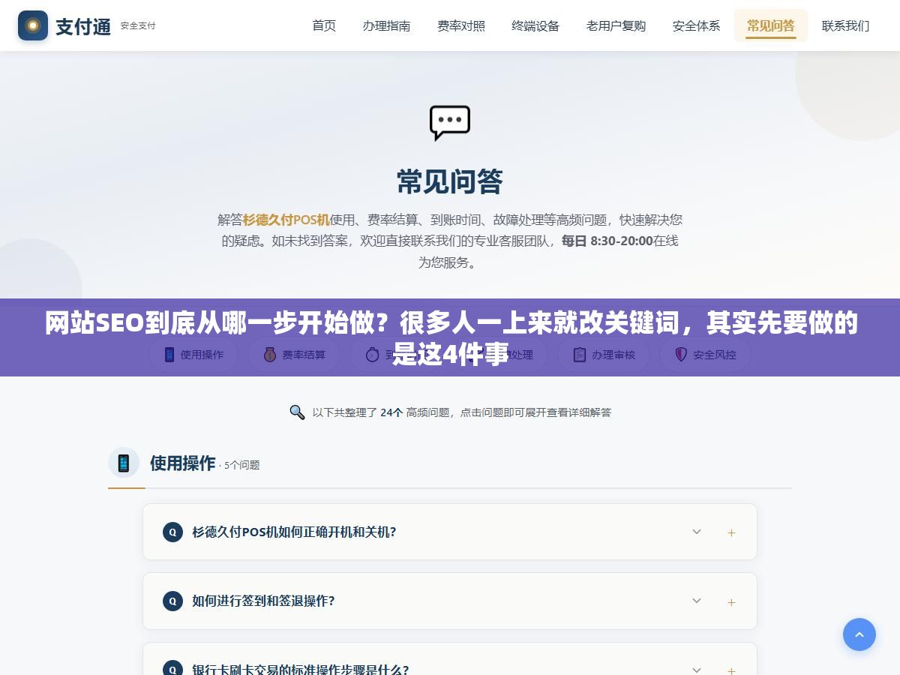The height and width of the screenshot is (675, 900).
Task: Click the 支付通 brand name text
Action: (83, 26)
